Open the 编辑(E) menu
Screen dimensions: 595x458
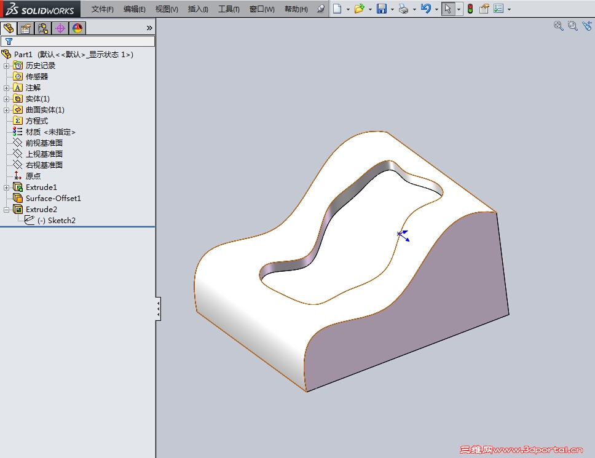click(135, 9)
